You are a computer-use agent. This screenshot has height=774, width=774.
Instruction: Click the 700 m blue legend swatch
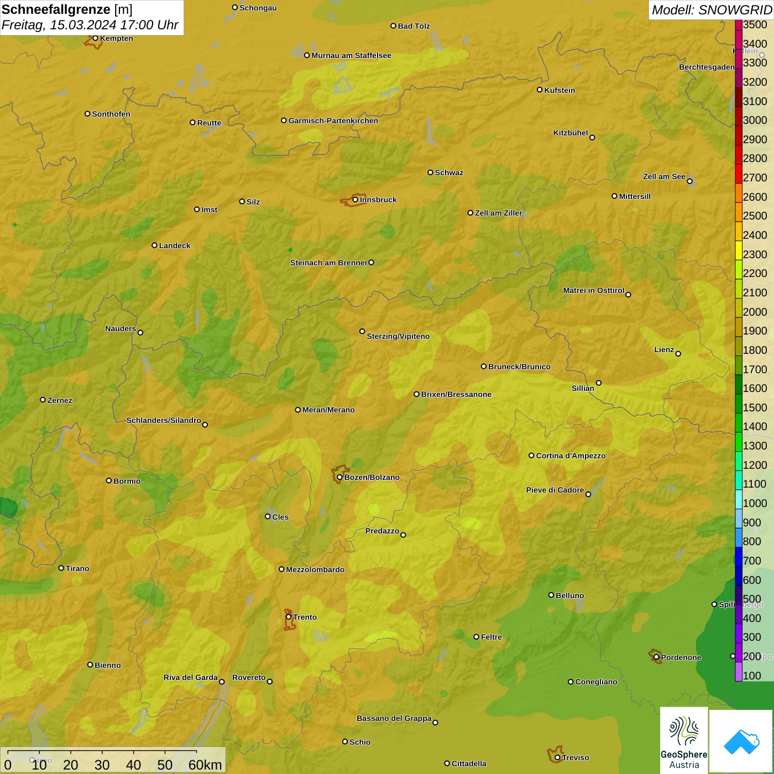pyautogui.click(x=738, y=557)
